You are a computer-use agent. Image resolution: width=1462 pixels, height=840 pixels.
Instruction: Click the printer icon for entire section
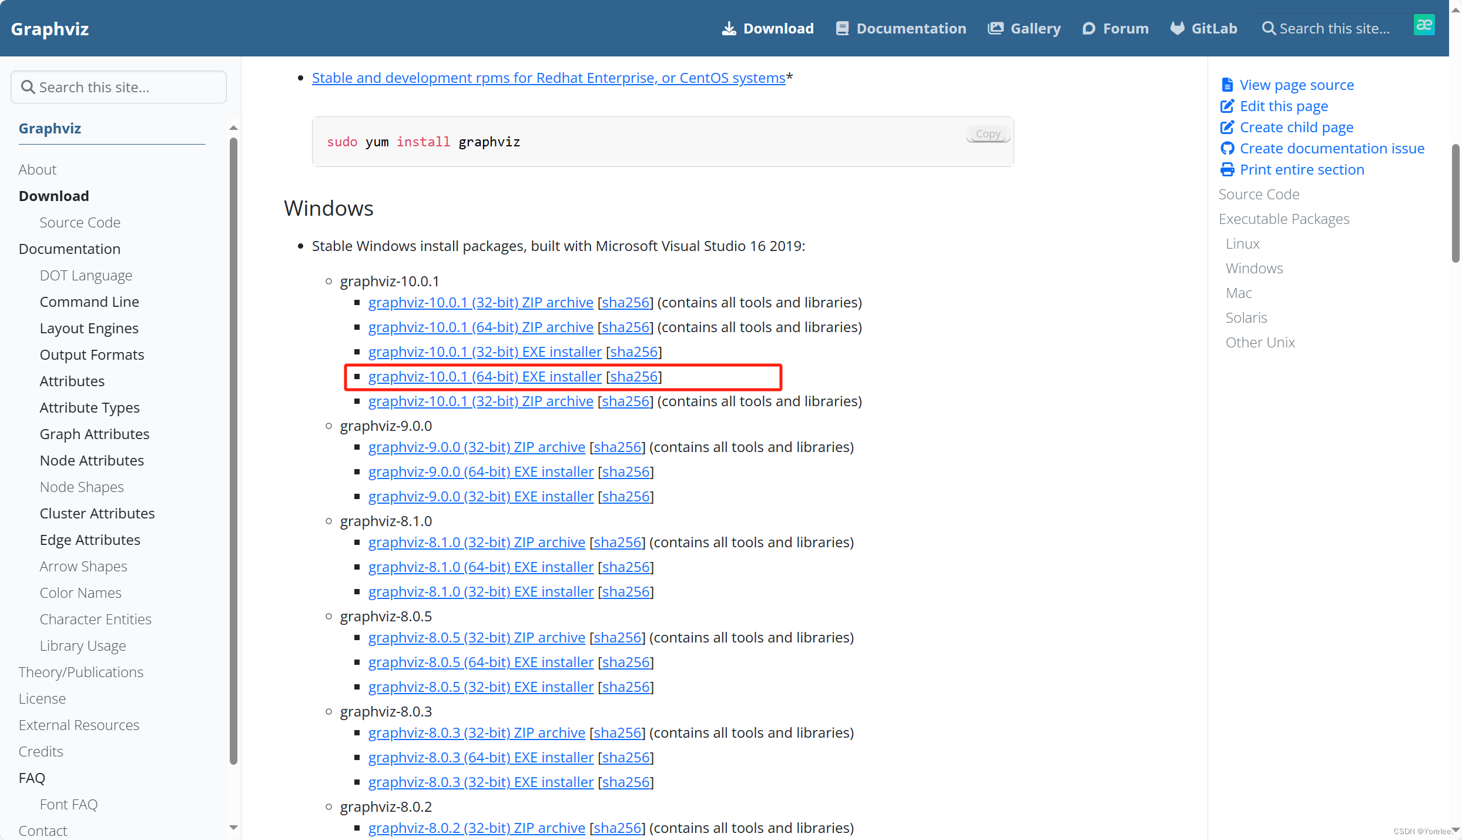[x=1227, y=170]
